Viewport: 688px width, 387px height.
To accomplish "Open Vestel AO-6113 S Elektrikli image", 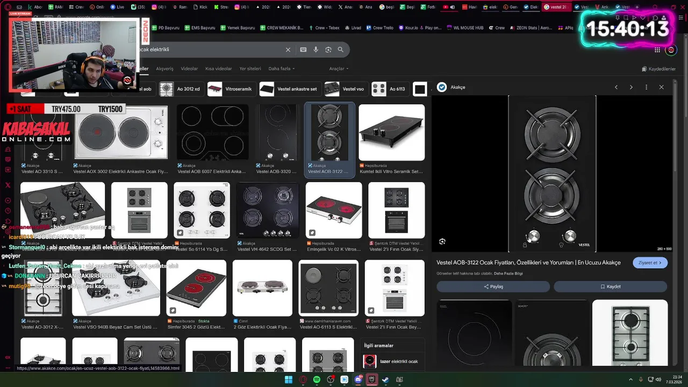I will coord(328,288).
